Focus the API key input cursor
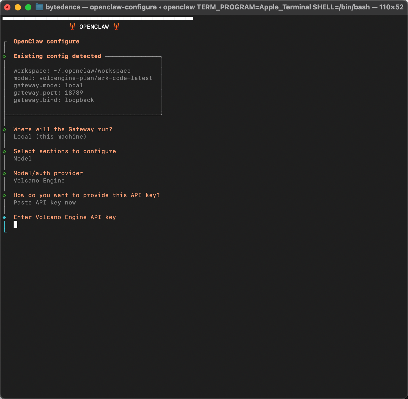The width and height of the screenshot is (408, 399). coord(15,224)
